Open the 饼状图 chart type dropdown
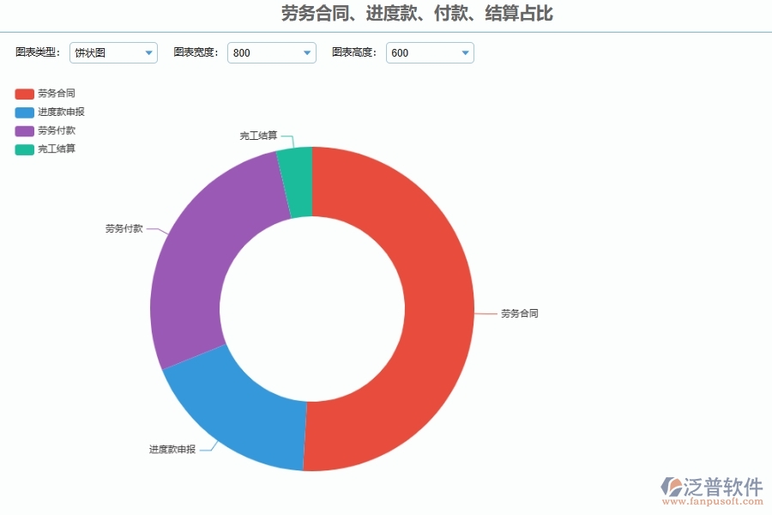The image size is (772, 515). (112, 52)
